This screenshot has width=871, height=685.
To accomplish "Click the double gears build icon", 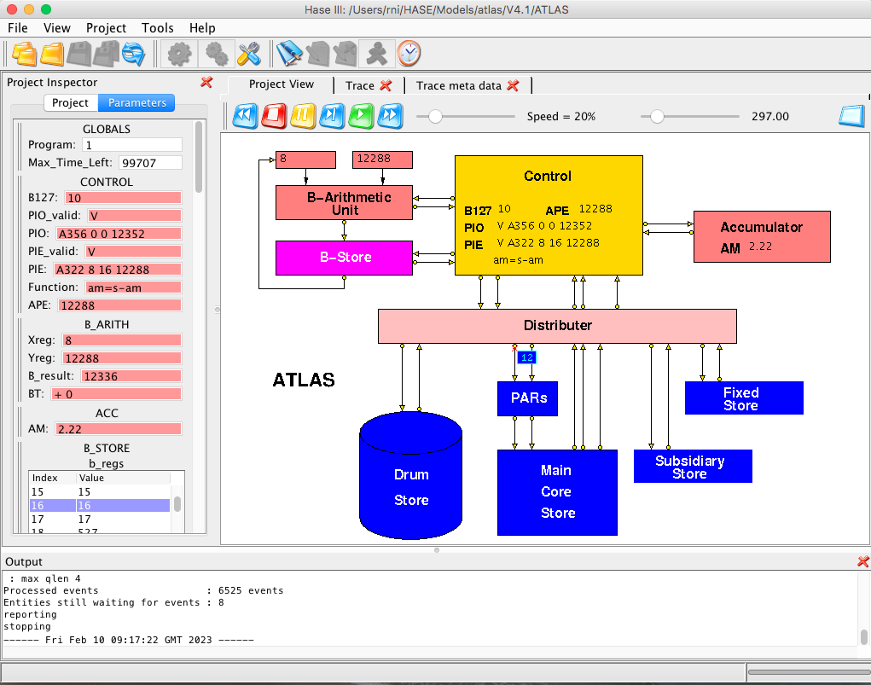I will [217, 54].
